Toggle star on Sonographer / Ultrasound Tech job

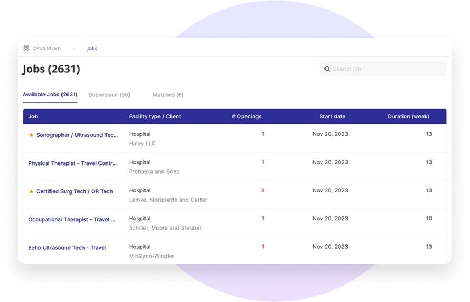coord(31,135)
